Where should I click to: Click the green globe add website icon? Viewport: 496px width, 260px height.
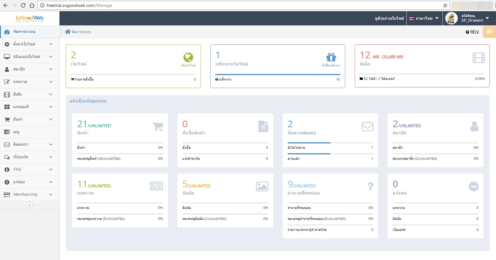pyautogui.click(x=188, y=57)
